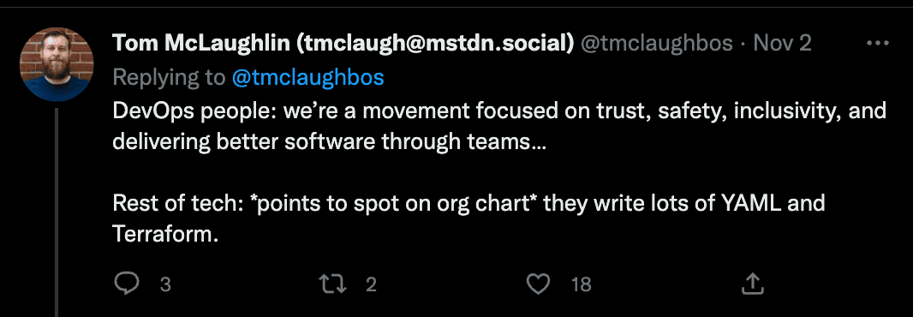Click the like count of 18
913x317 pixels.
coord(581,284)
